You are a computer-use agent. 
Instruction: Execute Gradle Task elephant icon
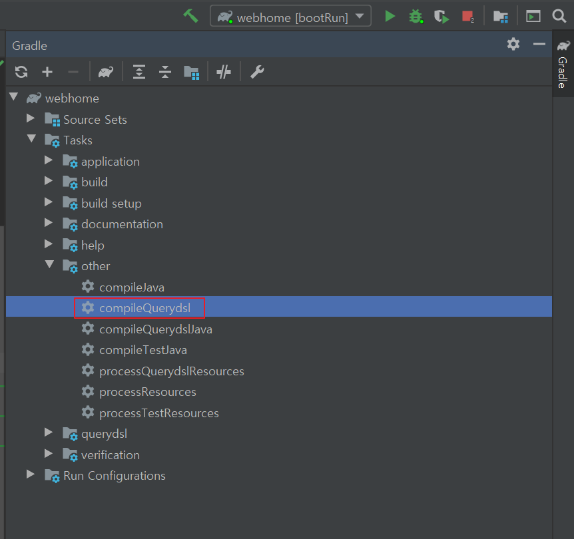click(106, 72)
